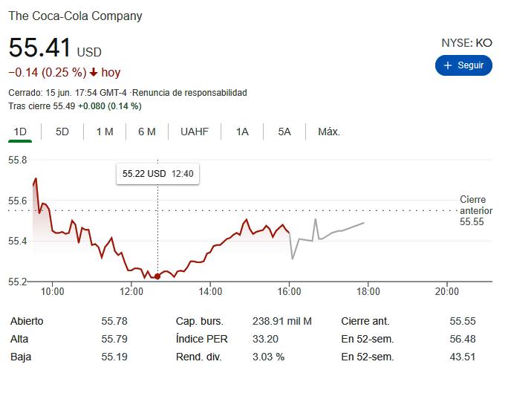The height and width of the screenshot is (399, 511).
Task: Click the Cap. burs. value 238.91 mil M
Action: [x=282, y=322]
